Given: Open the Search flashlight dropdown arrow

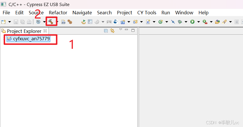Looking at the screenshot, I should [x=230, y=22].
